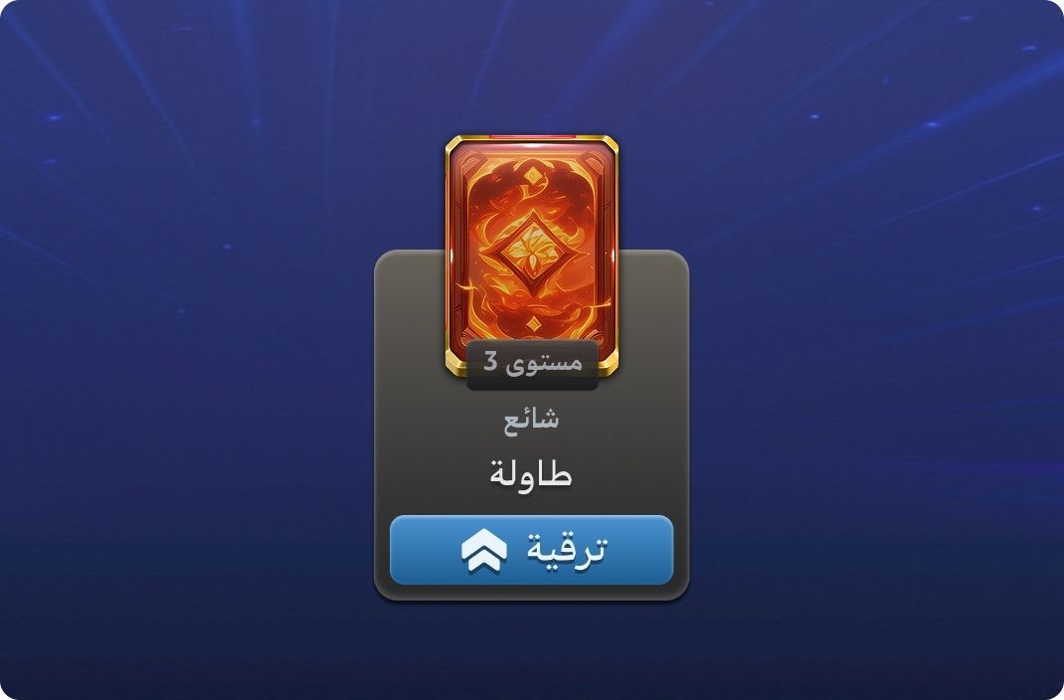The height and width of the screenshot is (700, 1064).
Task: Click the مستوى 3 level badge
Action: click(x=532, y=364)
